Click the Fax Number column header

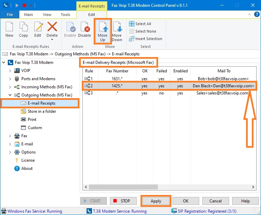tap(117, 71)
